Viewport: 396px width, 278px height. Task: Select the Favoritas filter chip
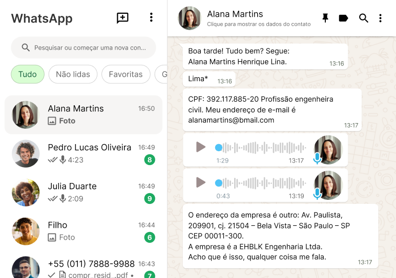126,74
